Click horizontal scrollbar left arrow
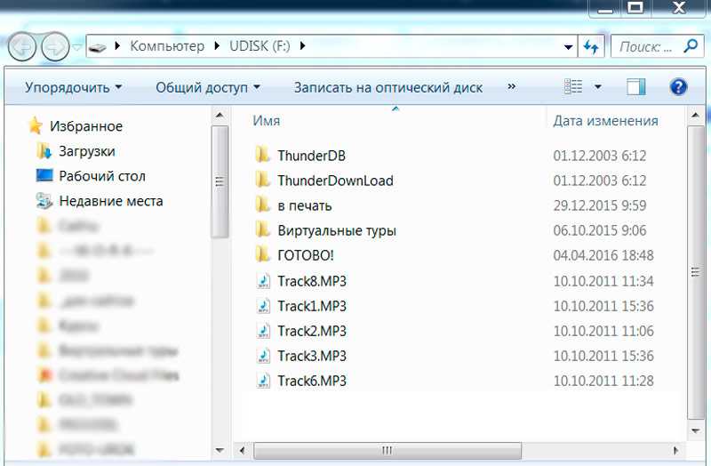 click(x=243, y=451)
